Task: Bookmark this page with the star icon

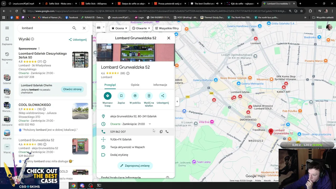Action: (301, 11)
